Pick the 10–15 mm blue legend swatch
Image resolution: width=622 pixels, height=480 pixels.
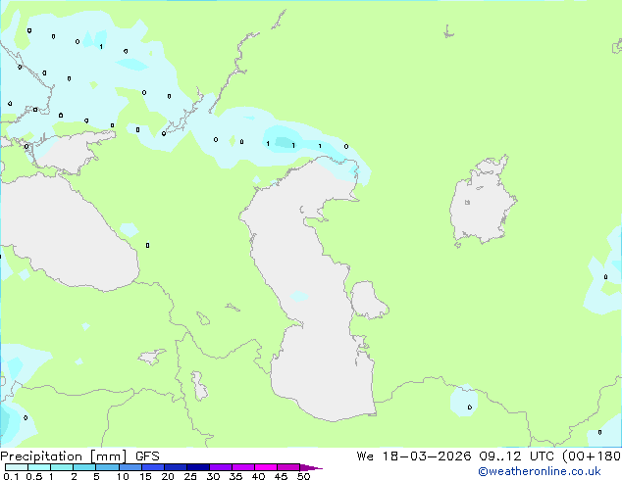tap(130, 467)
